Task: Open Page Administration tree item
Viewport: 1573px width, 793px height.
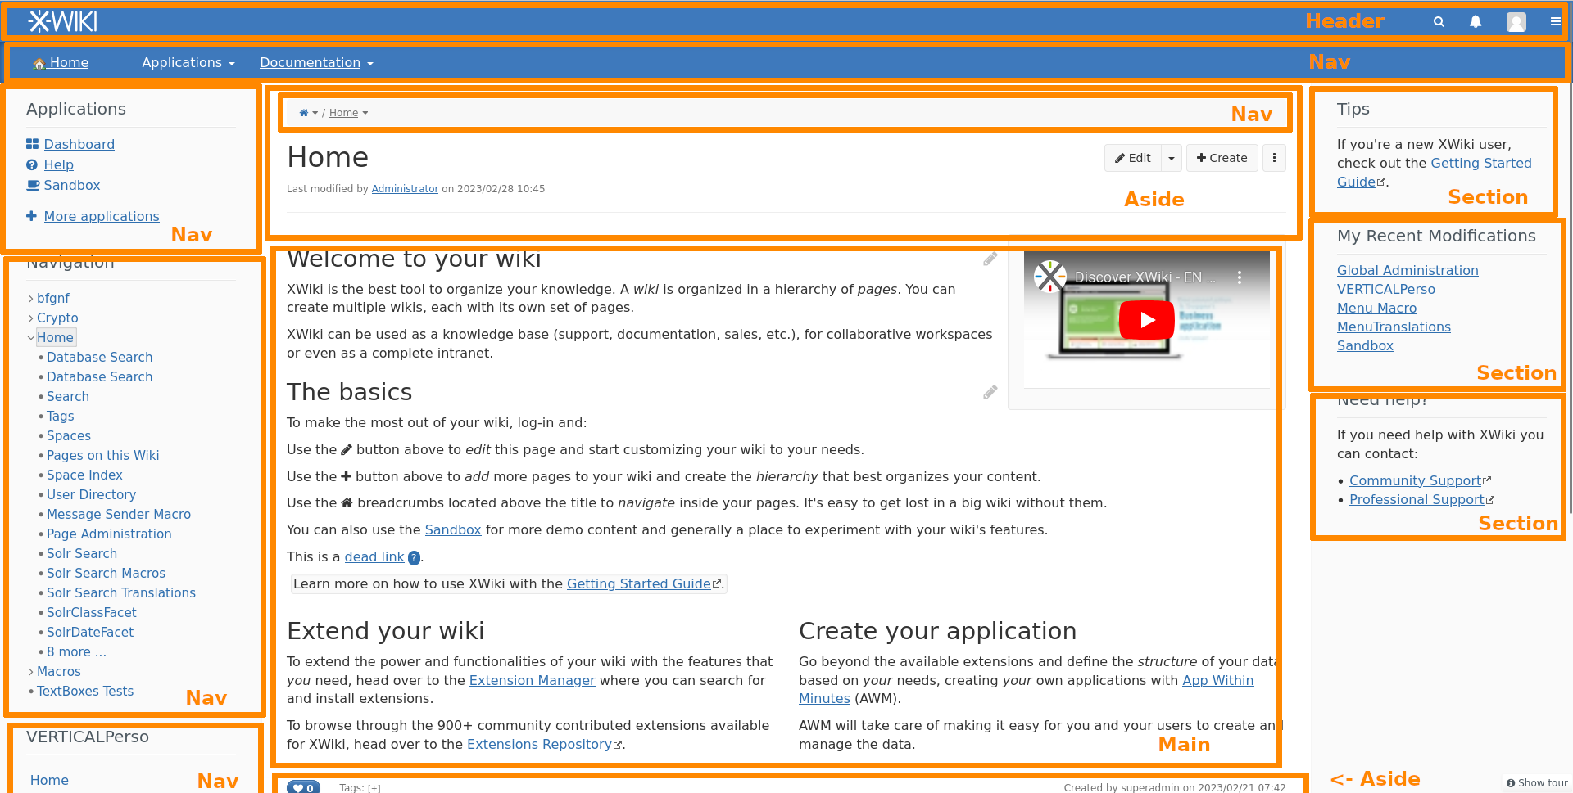Action: point(109,534)
